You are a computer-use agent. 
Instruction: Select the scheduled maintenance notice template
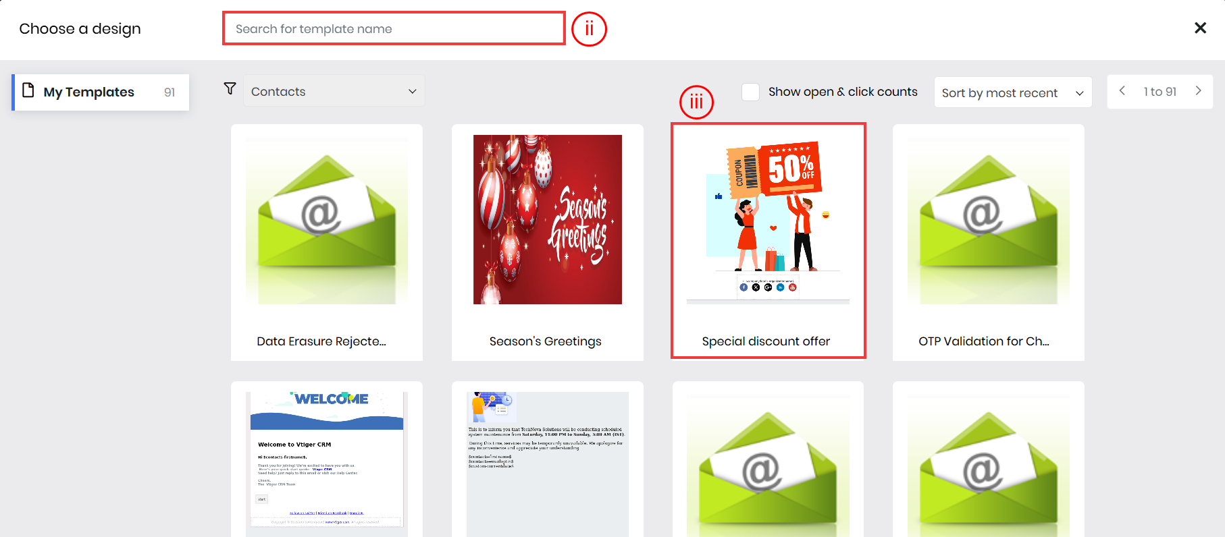(547, 459)
